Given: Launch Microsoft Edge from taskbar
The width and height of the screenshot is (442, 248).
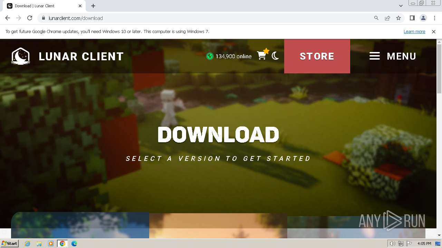Looking at the screenshot, I should coord(74,244).
